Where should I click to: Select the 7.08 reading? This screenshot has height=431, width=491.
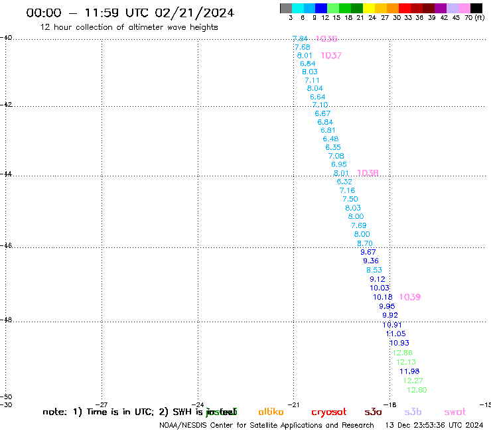336,156
